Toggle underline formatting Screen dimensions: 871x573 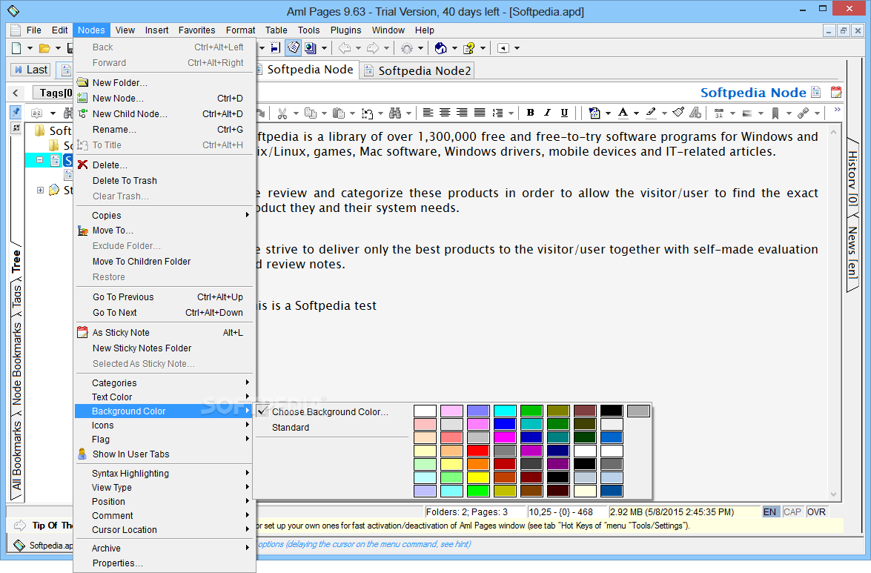[564, 113]
